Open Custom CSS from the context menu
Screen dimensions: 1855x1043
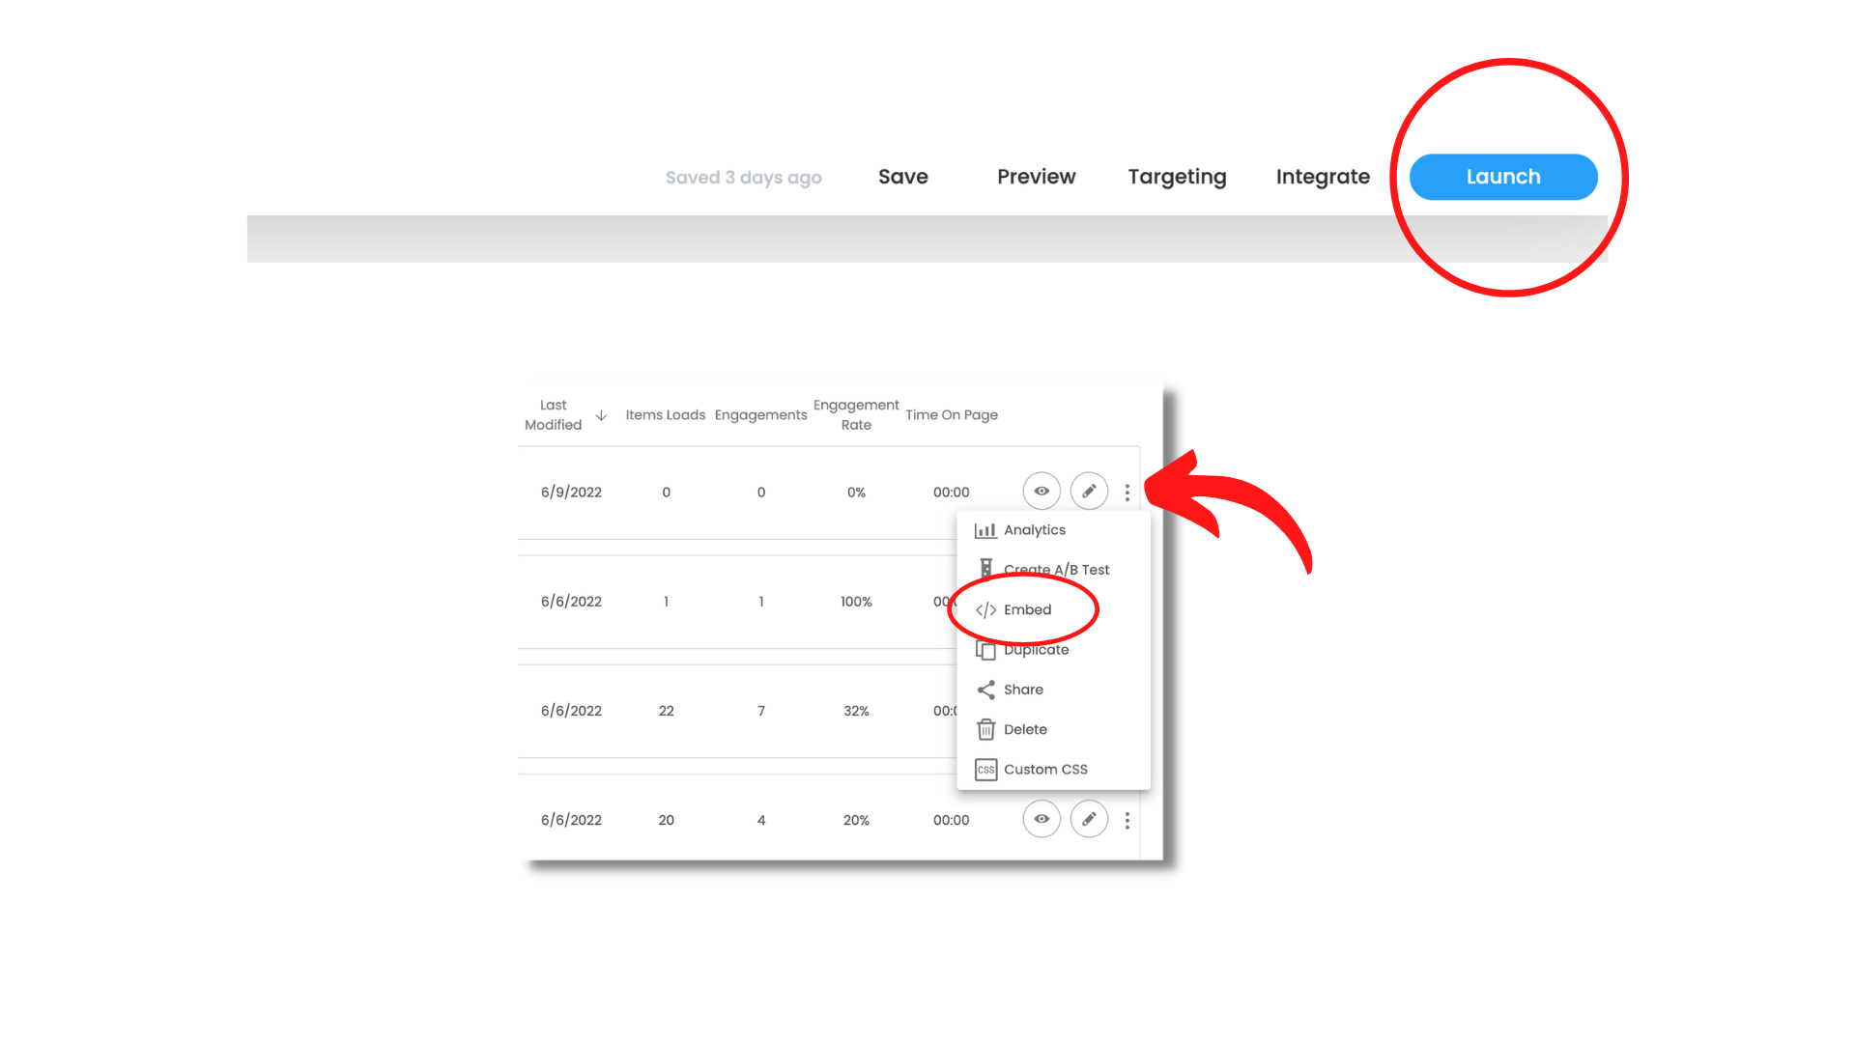click(1053, 770)
